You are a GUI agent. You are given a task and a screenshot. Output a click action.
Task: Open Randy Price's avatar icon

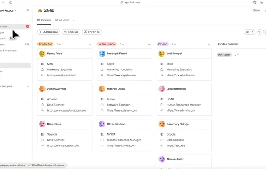point(42,54)
